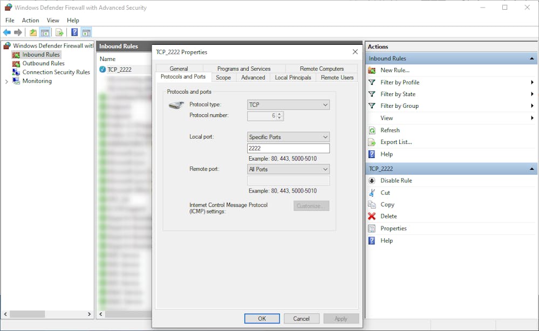Click the Export List toolbar icon
This screenshot has width=539, height=331.
tap(59, 33)
